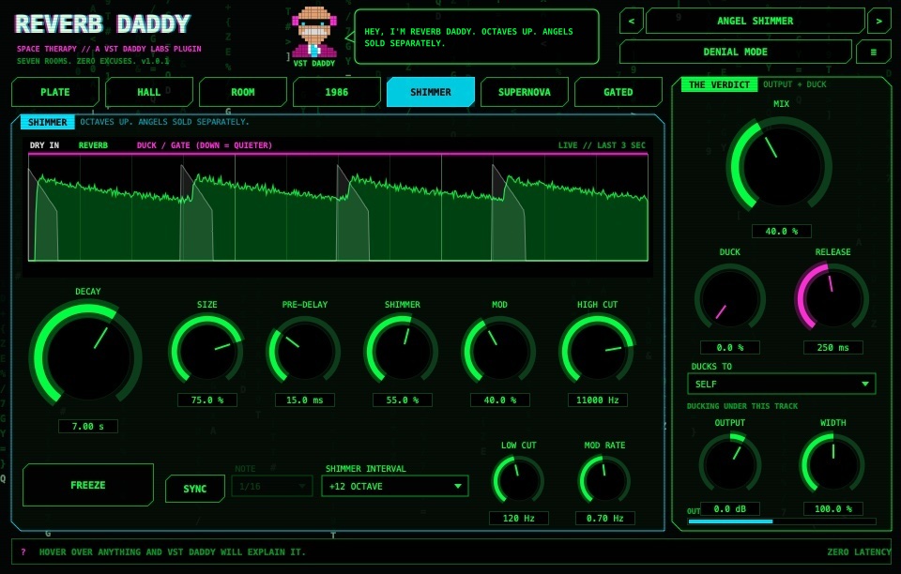Click the LOW CUT knob
Screen dimensions: 901x574
point(518,480)
